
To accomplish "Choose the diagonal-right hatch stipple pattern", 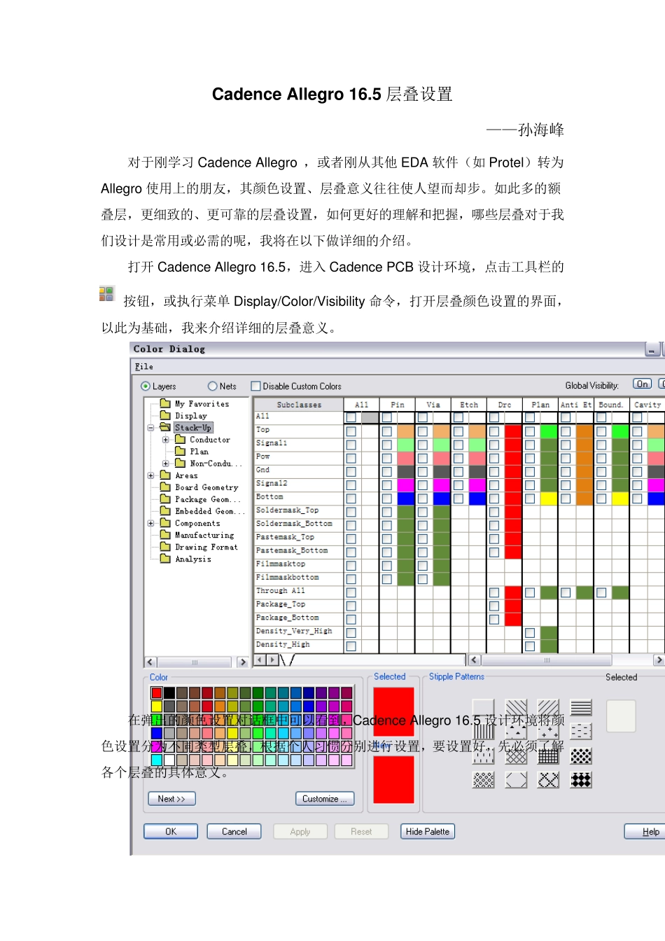I will (549, 708).
